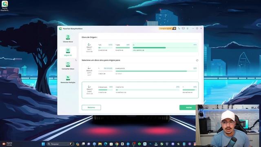
Task: Click the Reservado partition on Disco 2
Action: [105, 90]
